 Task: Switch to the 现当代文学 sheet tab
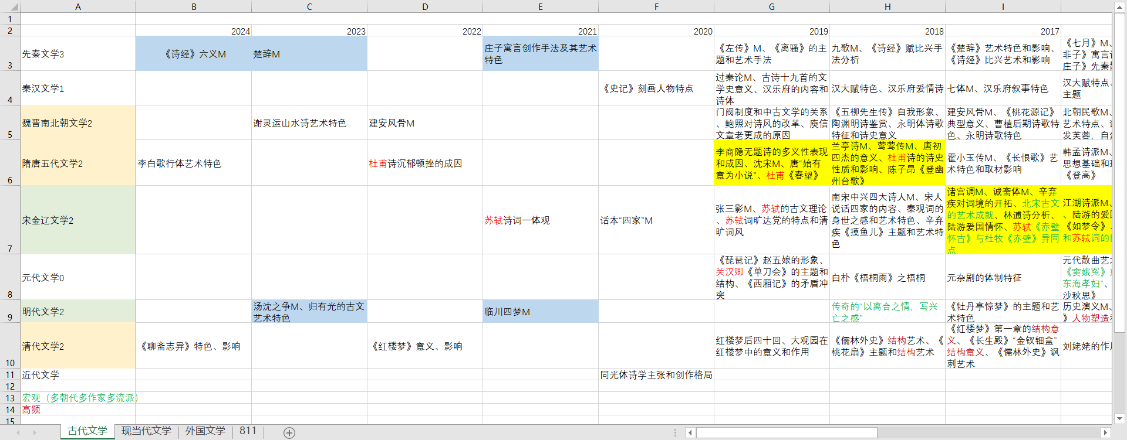[146, 431]
